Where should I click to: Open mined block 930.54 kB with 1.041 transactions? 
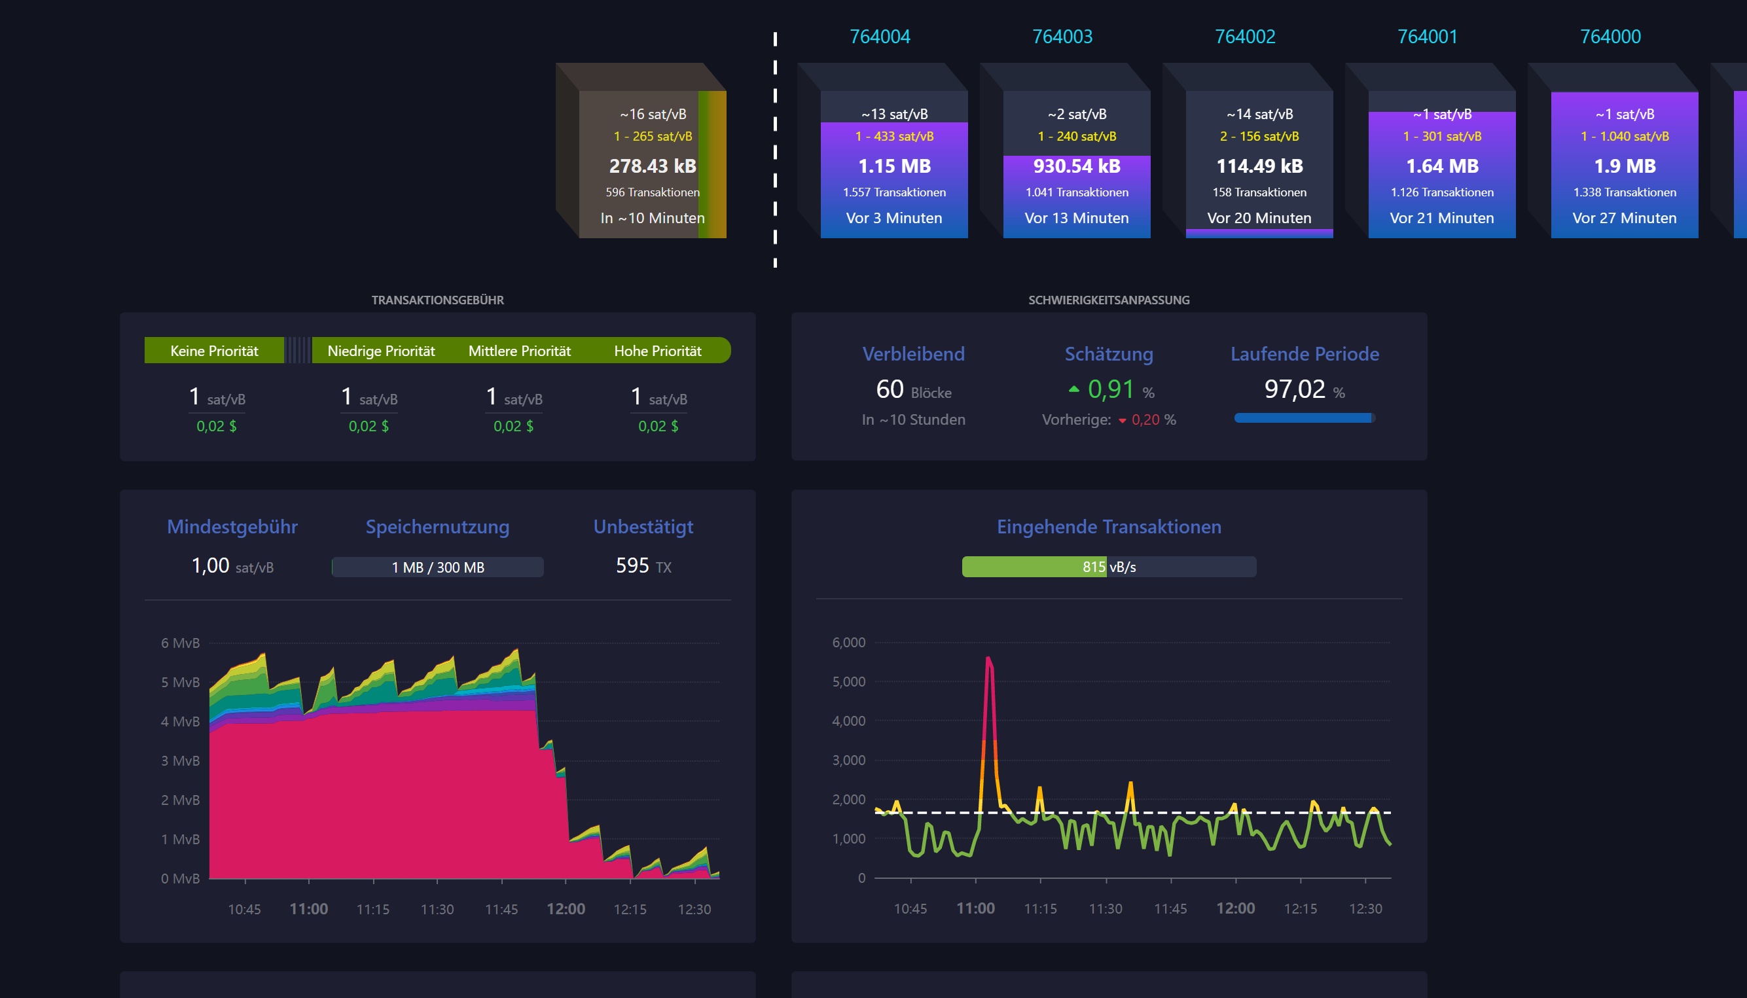(1077, 164)
